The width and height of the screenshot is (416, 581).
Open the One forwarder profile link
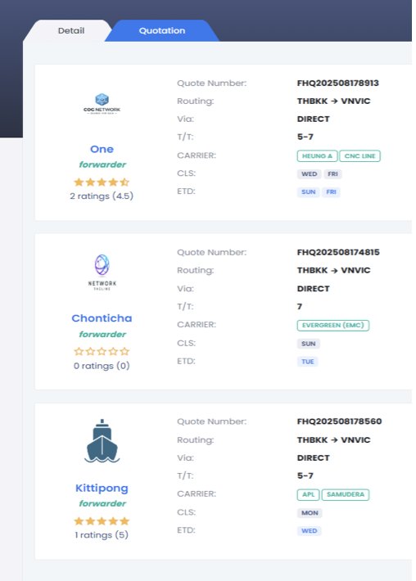coord(102,149)
